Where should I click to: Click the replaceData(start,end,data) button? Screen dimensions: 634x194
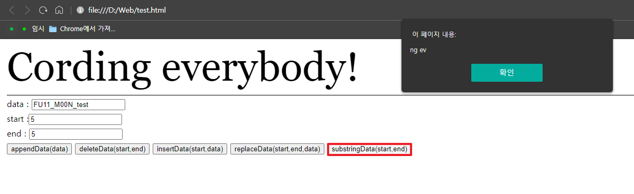(277, 149)
